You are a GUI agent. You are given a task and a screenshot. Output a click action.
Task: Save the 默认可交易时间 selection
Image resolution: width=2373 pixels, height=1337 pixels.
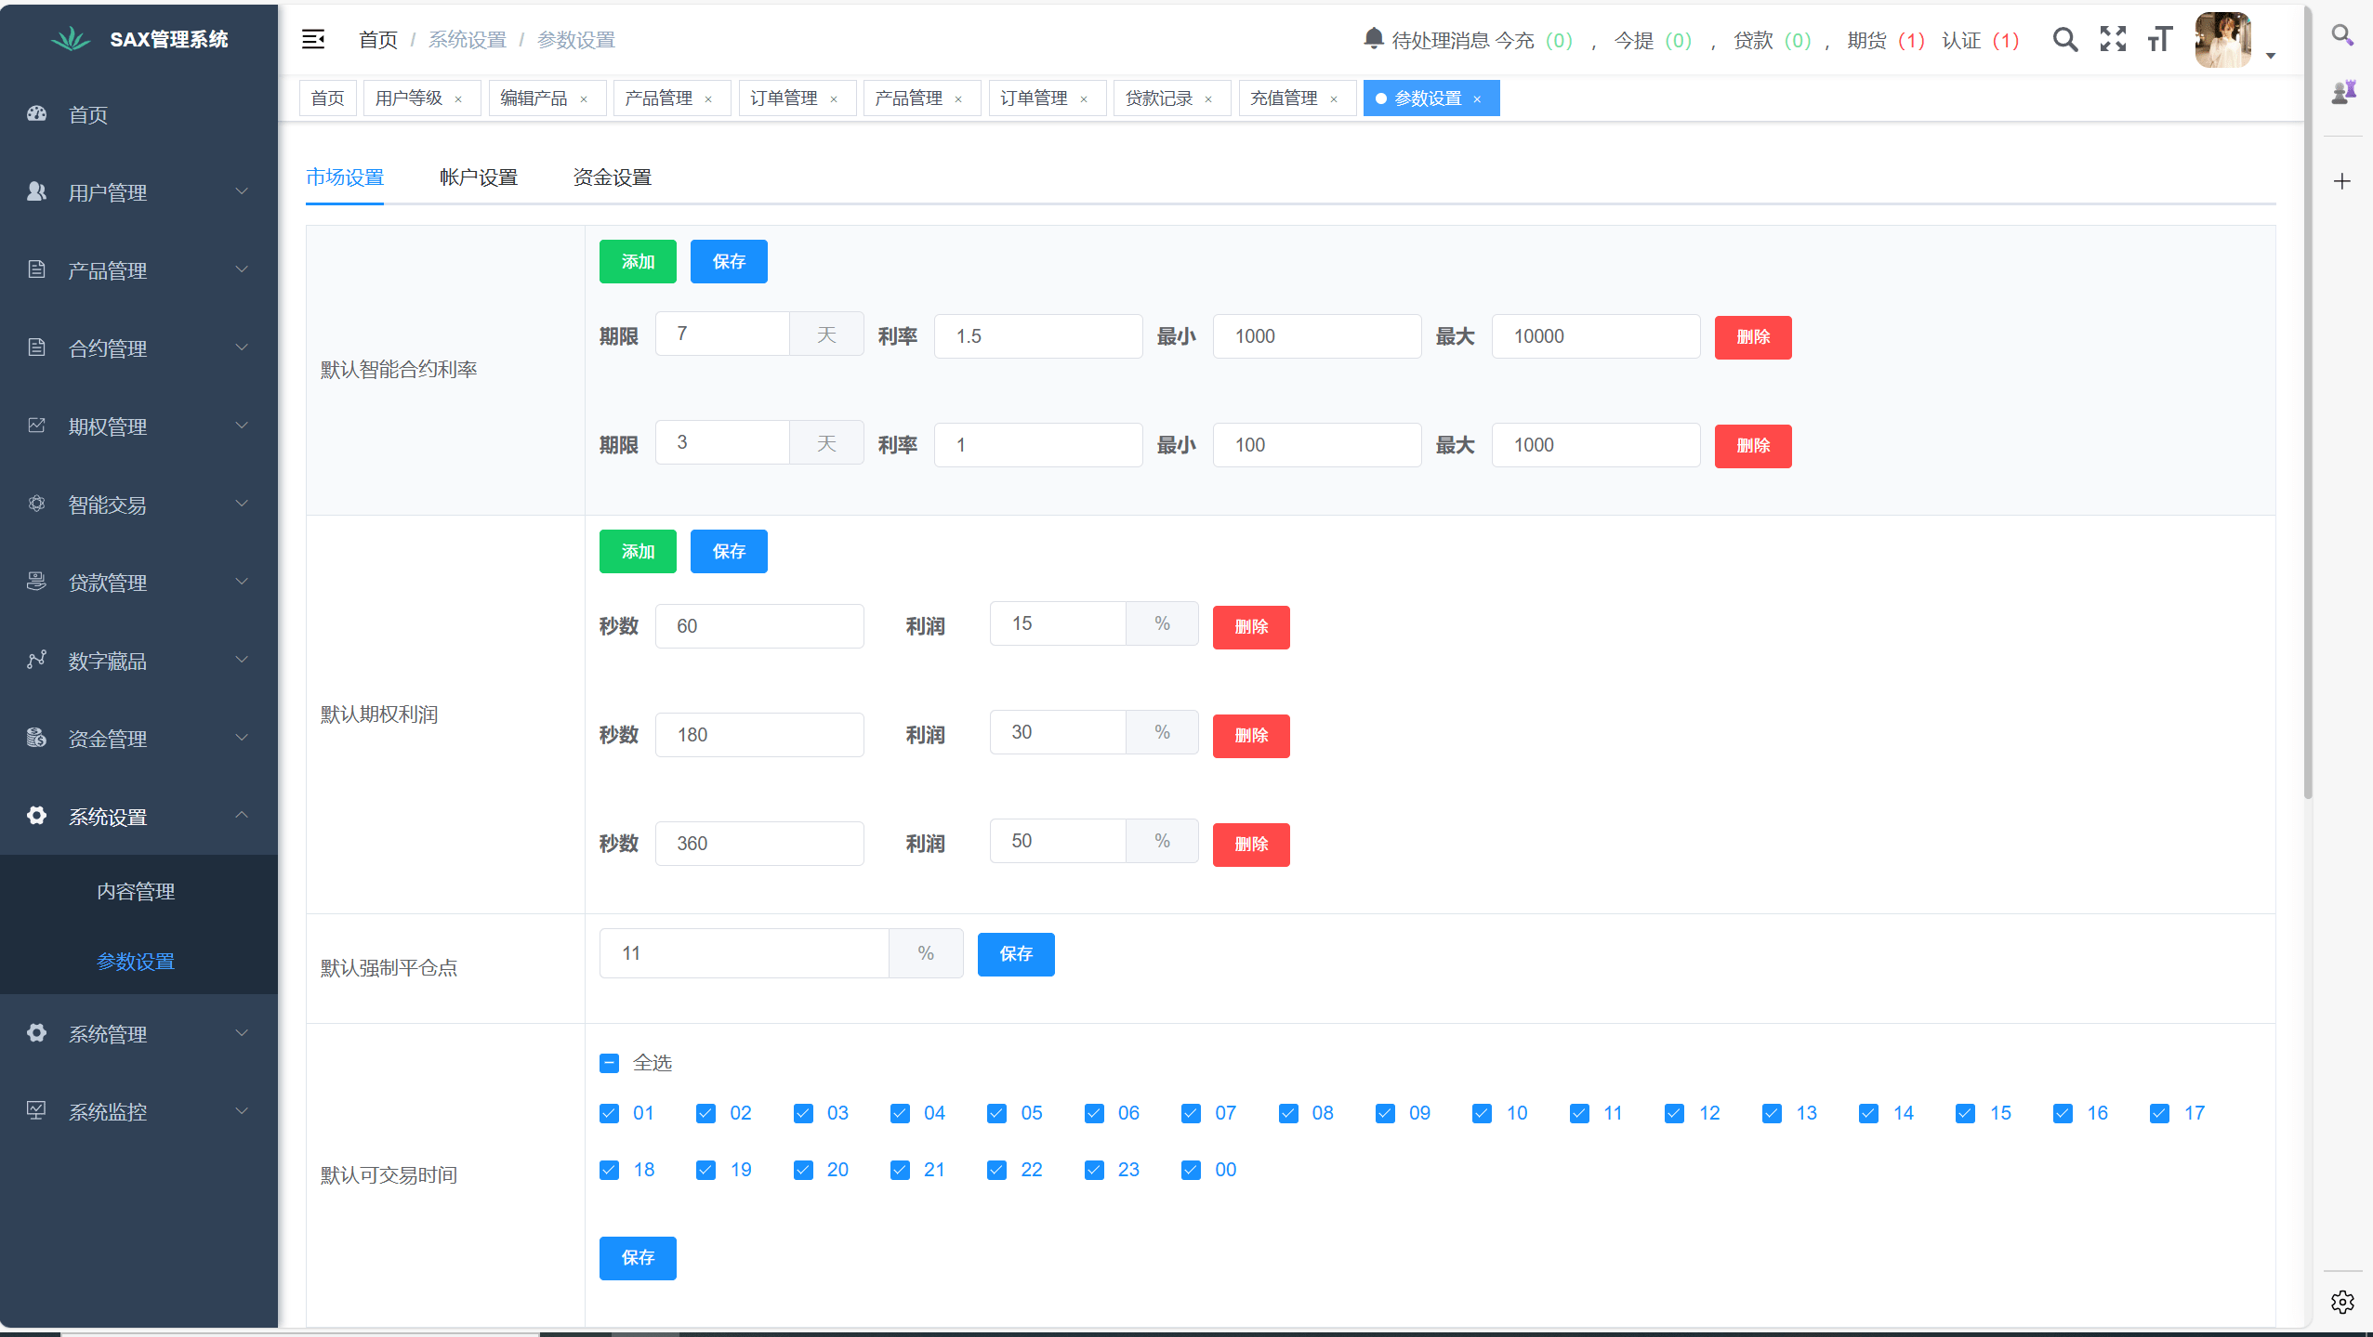(x=638, y=1258)
